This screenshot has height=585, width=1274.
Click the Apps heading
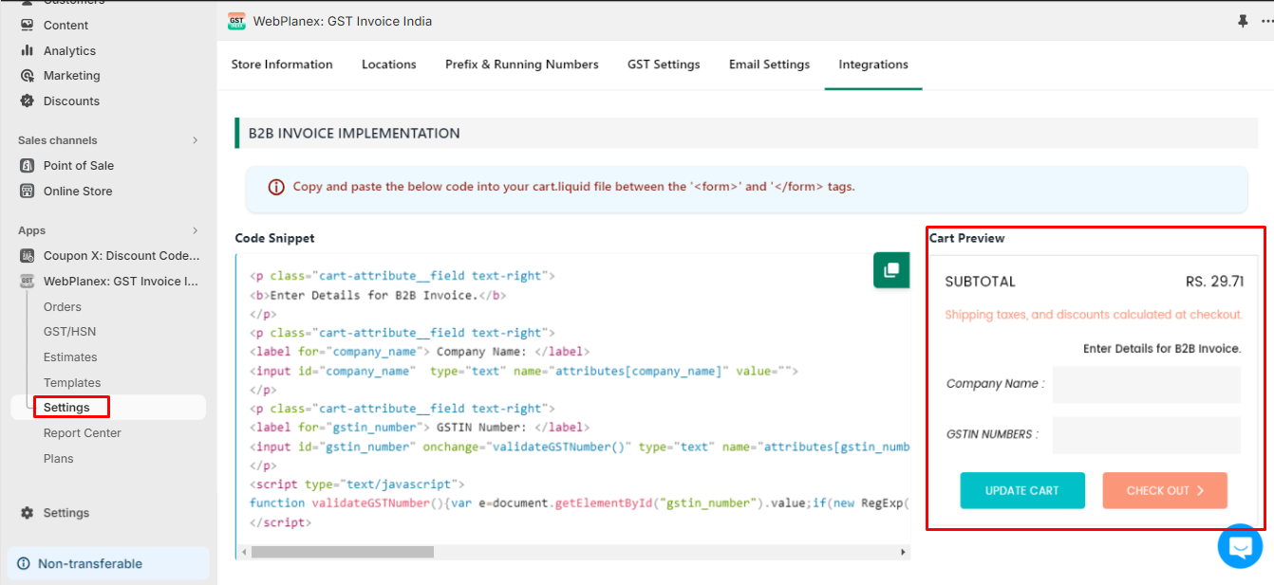click(32, 230)
